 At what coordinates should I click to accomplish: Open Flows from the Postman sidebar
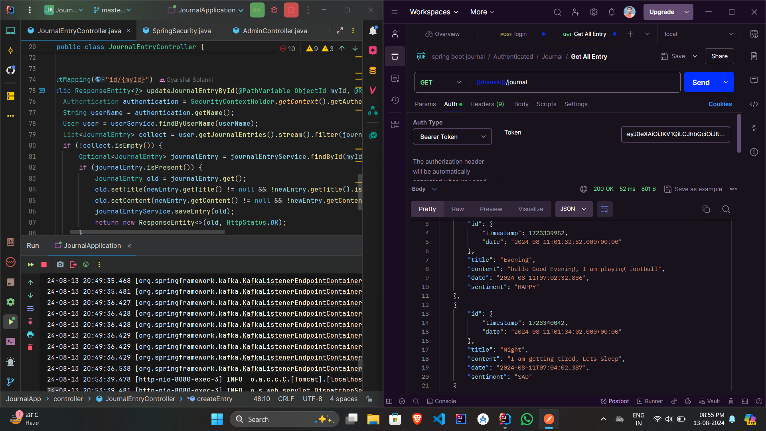[x=395, y=124]
